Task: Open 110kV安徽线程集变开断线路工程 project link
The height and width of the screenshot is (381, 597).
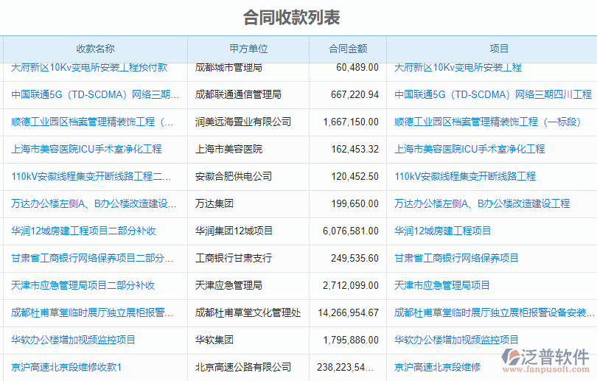Action: point(464,176)
